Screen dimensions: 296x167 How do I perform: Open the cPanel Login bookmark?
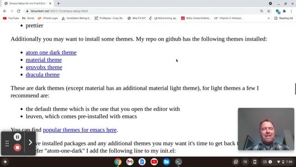pos(48,18)
